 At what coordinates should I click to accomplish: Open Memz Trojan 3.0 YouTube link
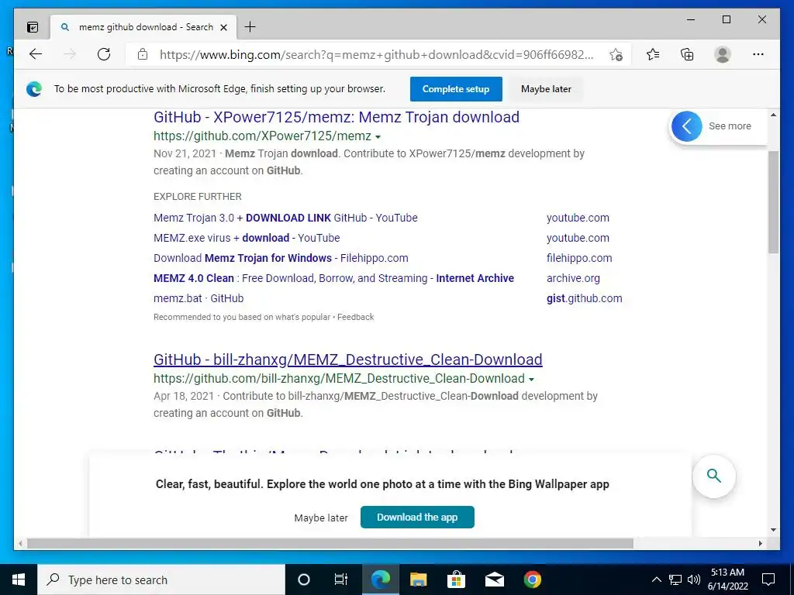(x=285, y=218)
